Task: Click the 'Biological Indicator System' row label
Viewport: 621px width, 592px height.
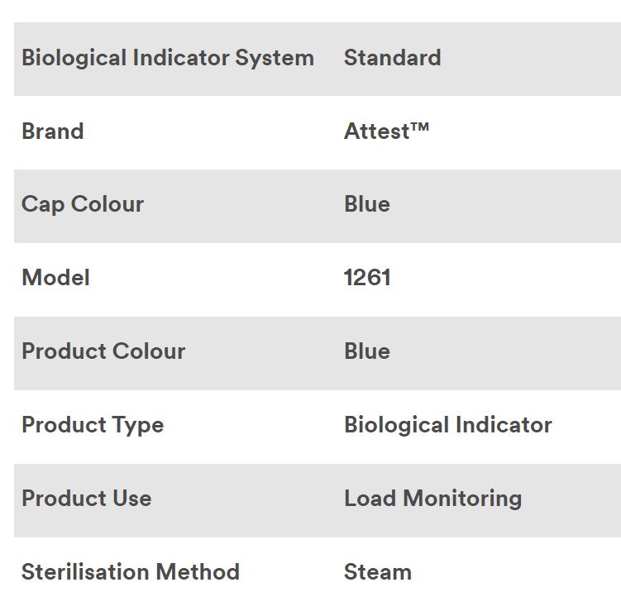Action: click(x=168, y=58)
